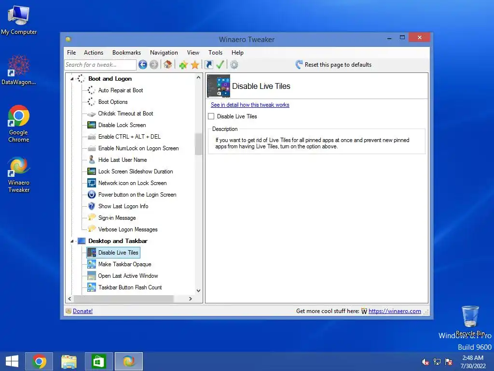
Task: Click the export shortcut arrow toolbar icon
Action: coord(208,65)
